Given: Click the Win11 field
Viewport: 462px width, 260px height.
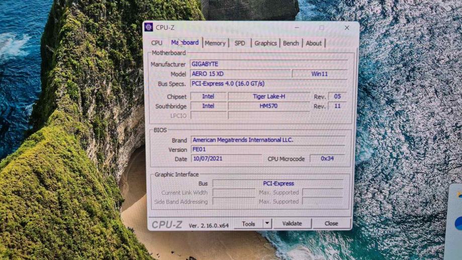Looking at the screenshot, I should 320,74.
